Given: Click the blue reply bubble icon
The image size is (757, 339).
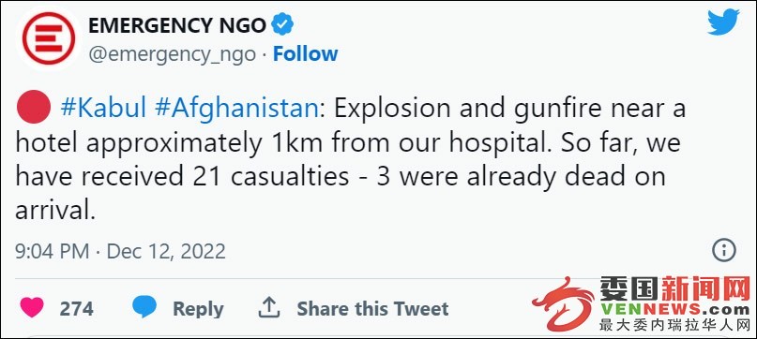Looking at the screenshot, I should [x=144, y=306].
